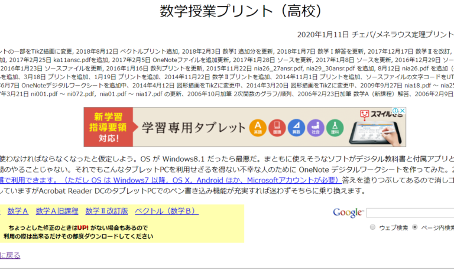Click the に戻る link
Image resolution: width=454 pixels, height=270 pixels.
pos(10,256)
